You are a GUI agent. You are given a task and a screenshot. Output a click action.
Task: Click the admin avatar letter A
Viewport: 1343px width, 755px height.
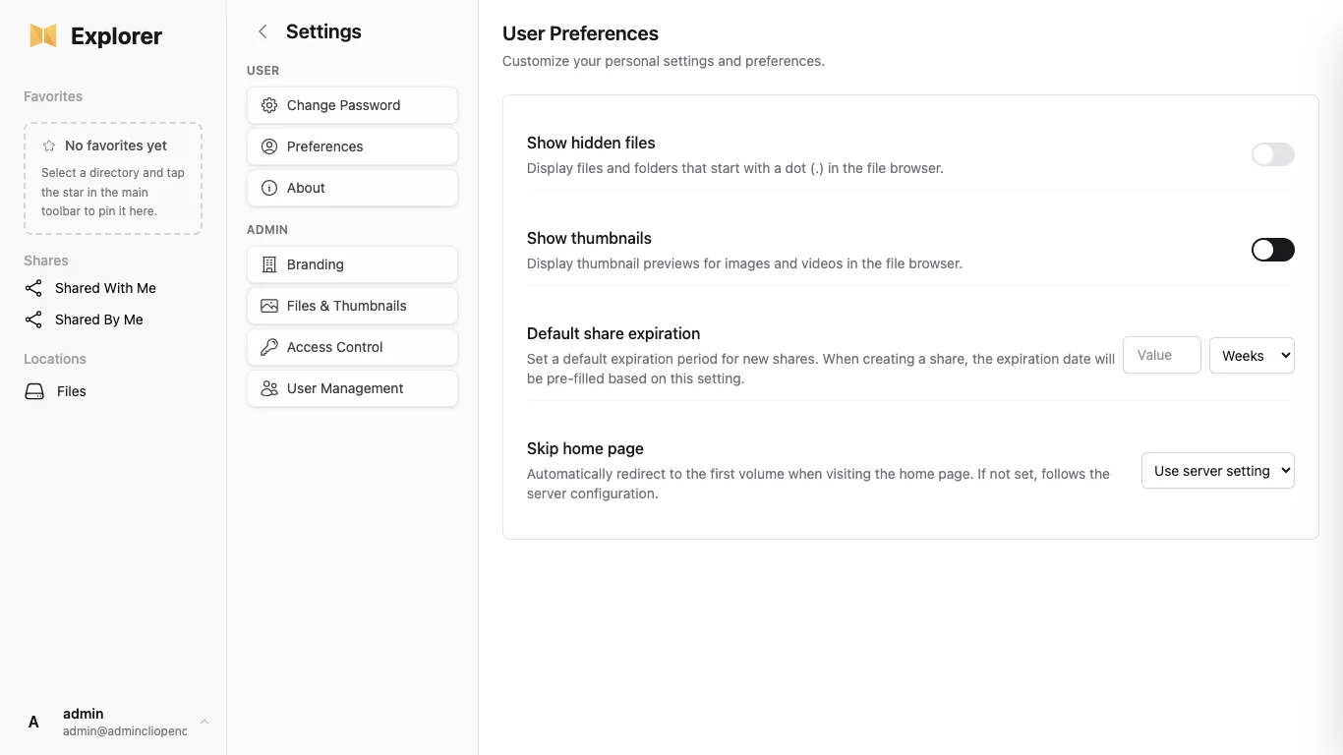point(33,722)
